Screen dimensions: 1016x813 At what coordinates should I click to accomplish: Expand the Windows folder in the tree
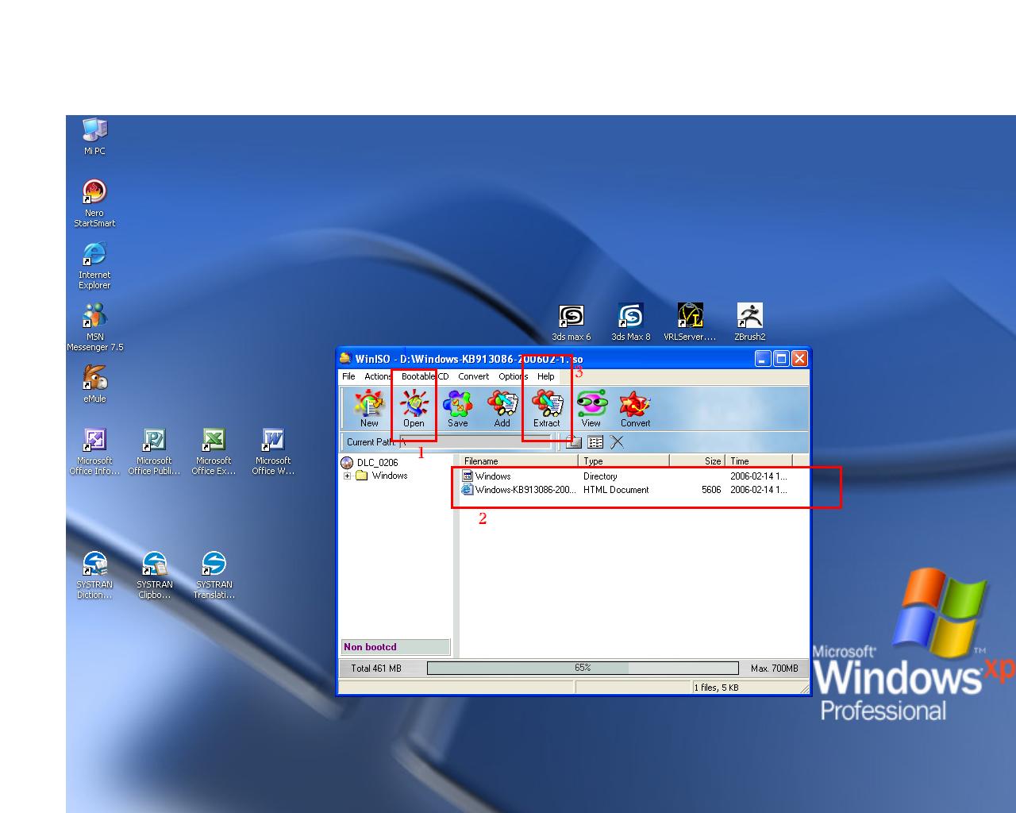pos(347,476)
